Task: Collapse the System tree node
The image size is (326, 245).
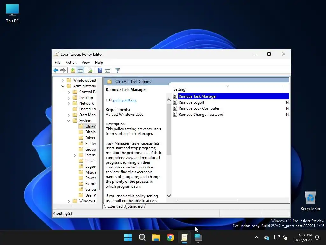Action: point(69,121)
